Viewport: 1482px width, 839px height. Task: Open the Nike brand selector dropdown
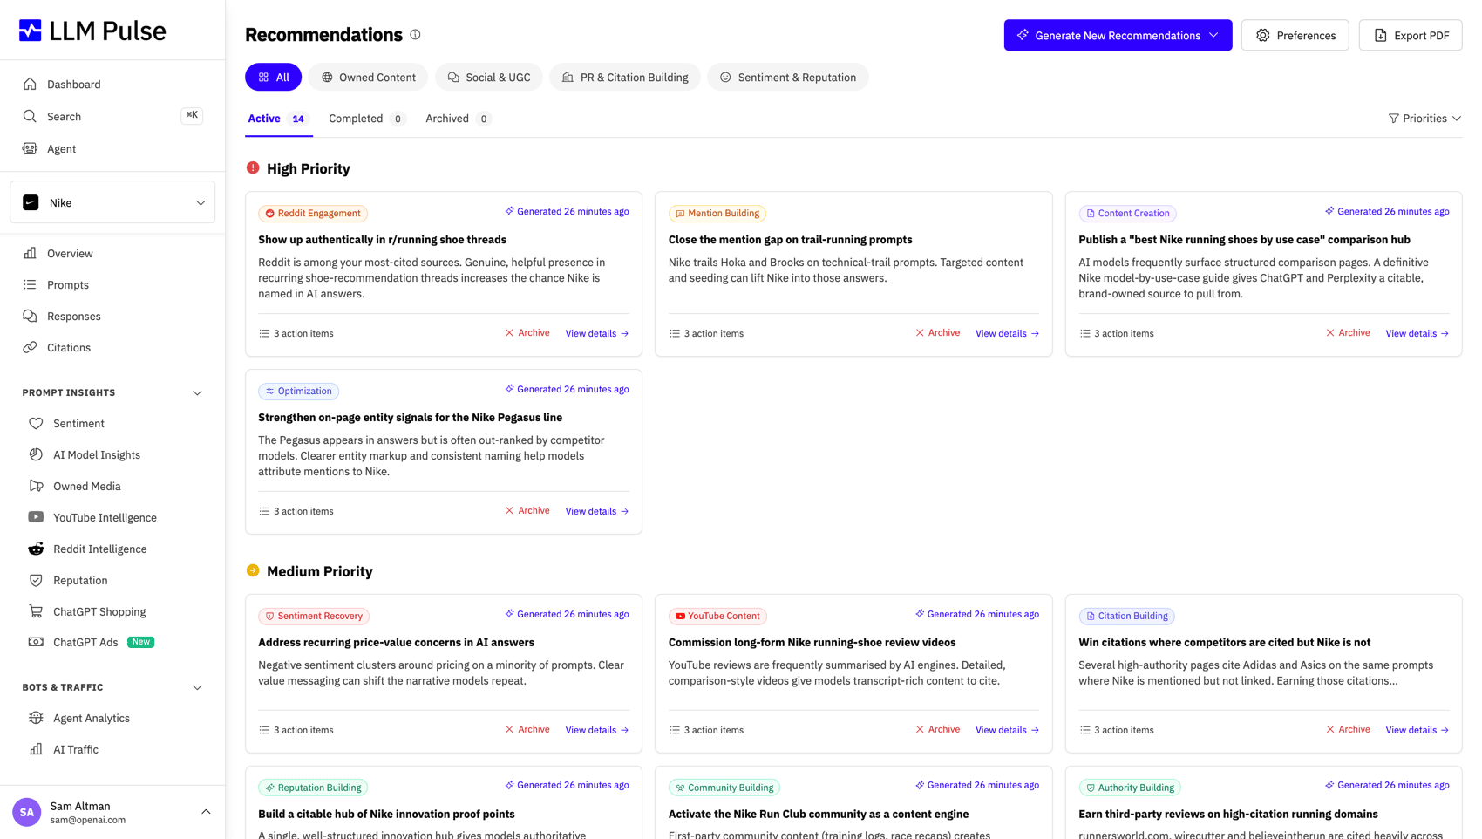(112, 203)
